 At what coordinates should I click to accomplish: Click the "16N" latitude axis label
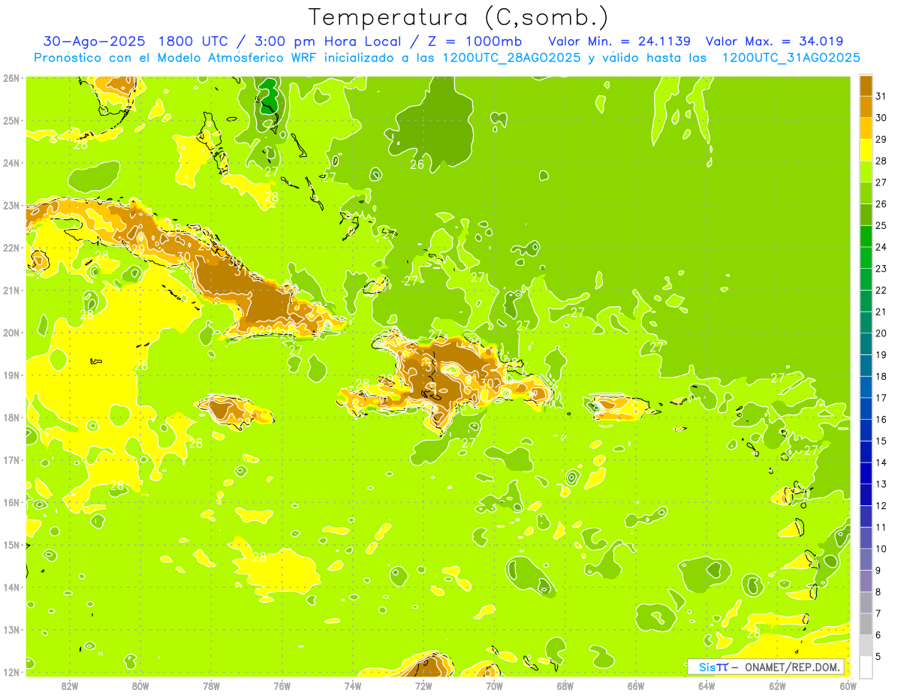tap(11, 502)
